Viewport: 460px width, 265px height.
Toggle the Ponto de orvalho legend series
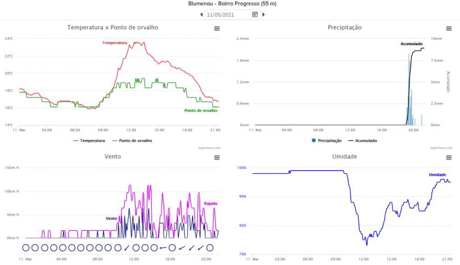pos(132,141)
